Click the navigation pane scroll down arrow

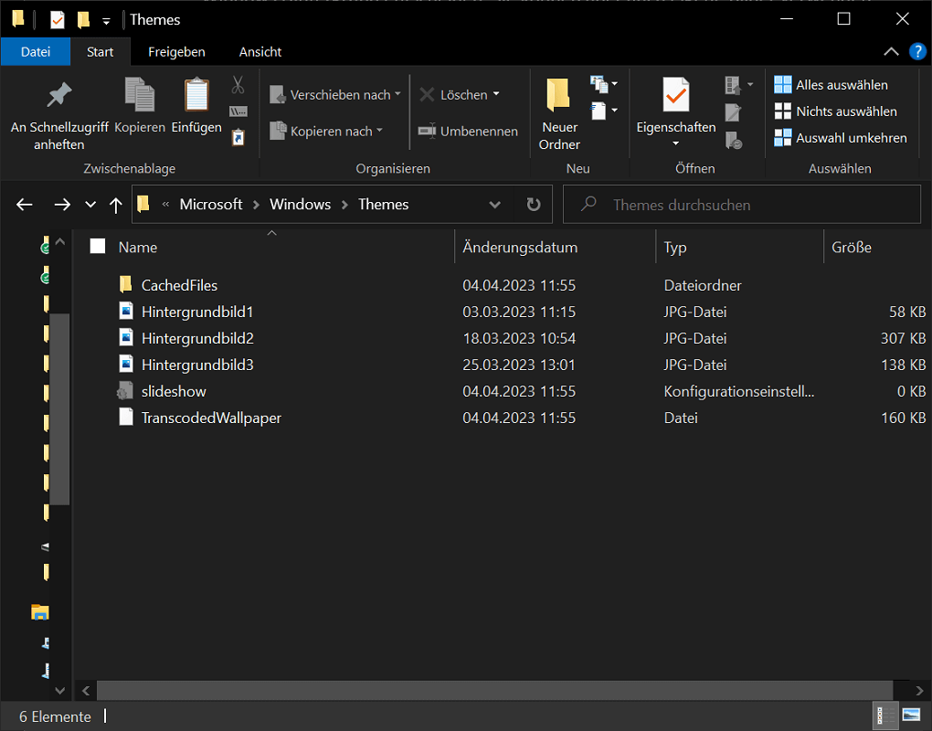pyautogui.click(x=60, y=690)
